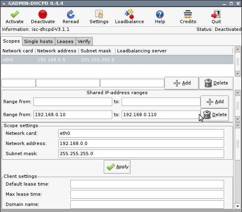Open the Leases tab
Viewport: 242px width, 212px height.
pos(65,41)
